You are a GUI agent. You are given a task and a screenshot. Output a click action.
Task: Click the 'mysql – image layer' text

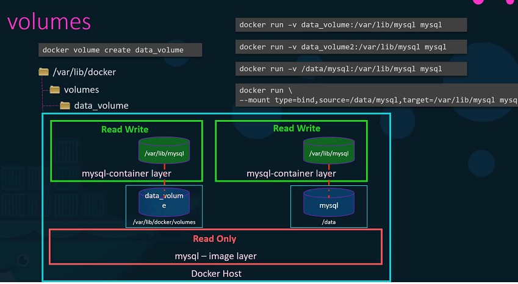tap(215, 256)
